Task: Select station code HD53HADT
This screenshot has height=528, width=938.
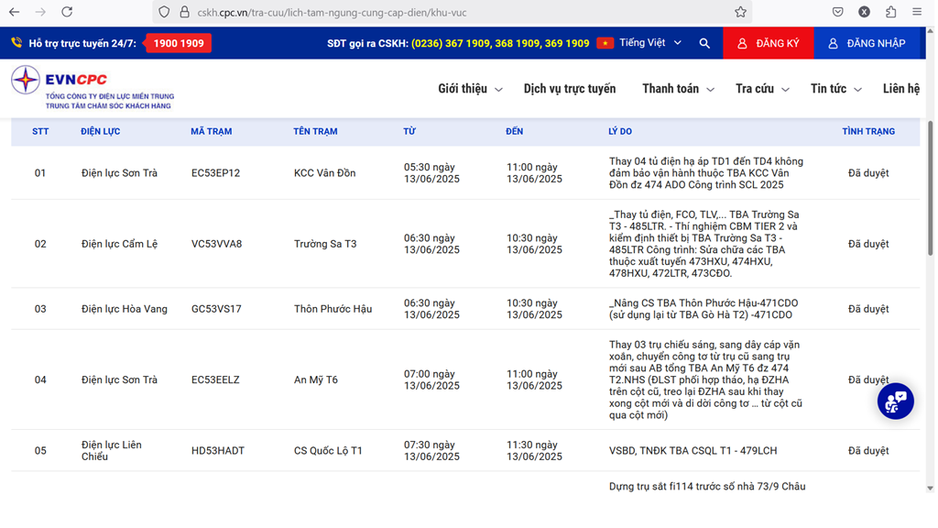Action: [x=218, y=451]
